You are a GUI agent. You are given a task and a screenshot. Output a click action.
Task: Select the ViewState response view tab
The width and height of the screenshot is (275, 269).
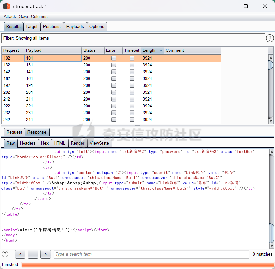[x=99, y=143]
